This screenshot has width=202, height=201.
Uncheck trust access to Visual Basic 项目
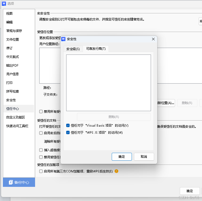tap(68, 126)
